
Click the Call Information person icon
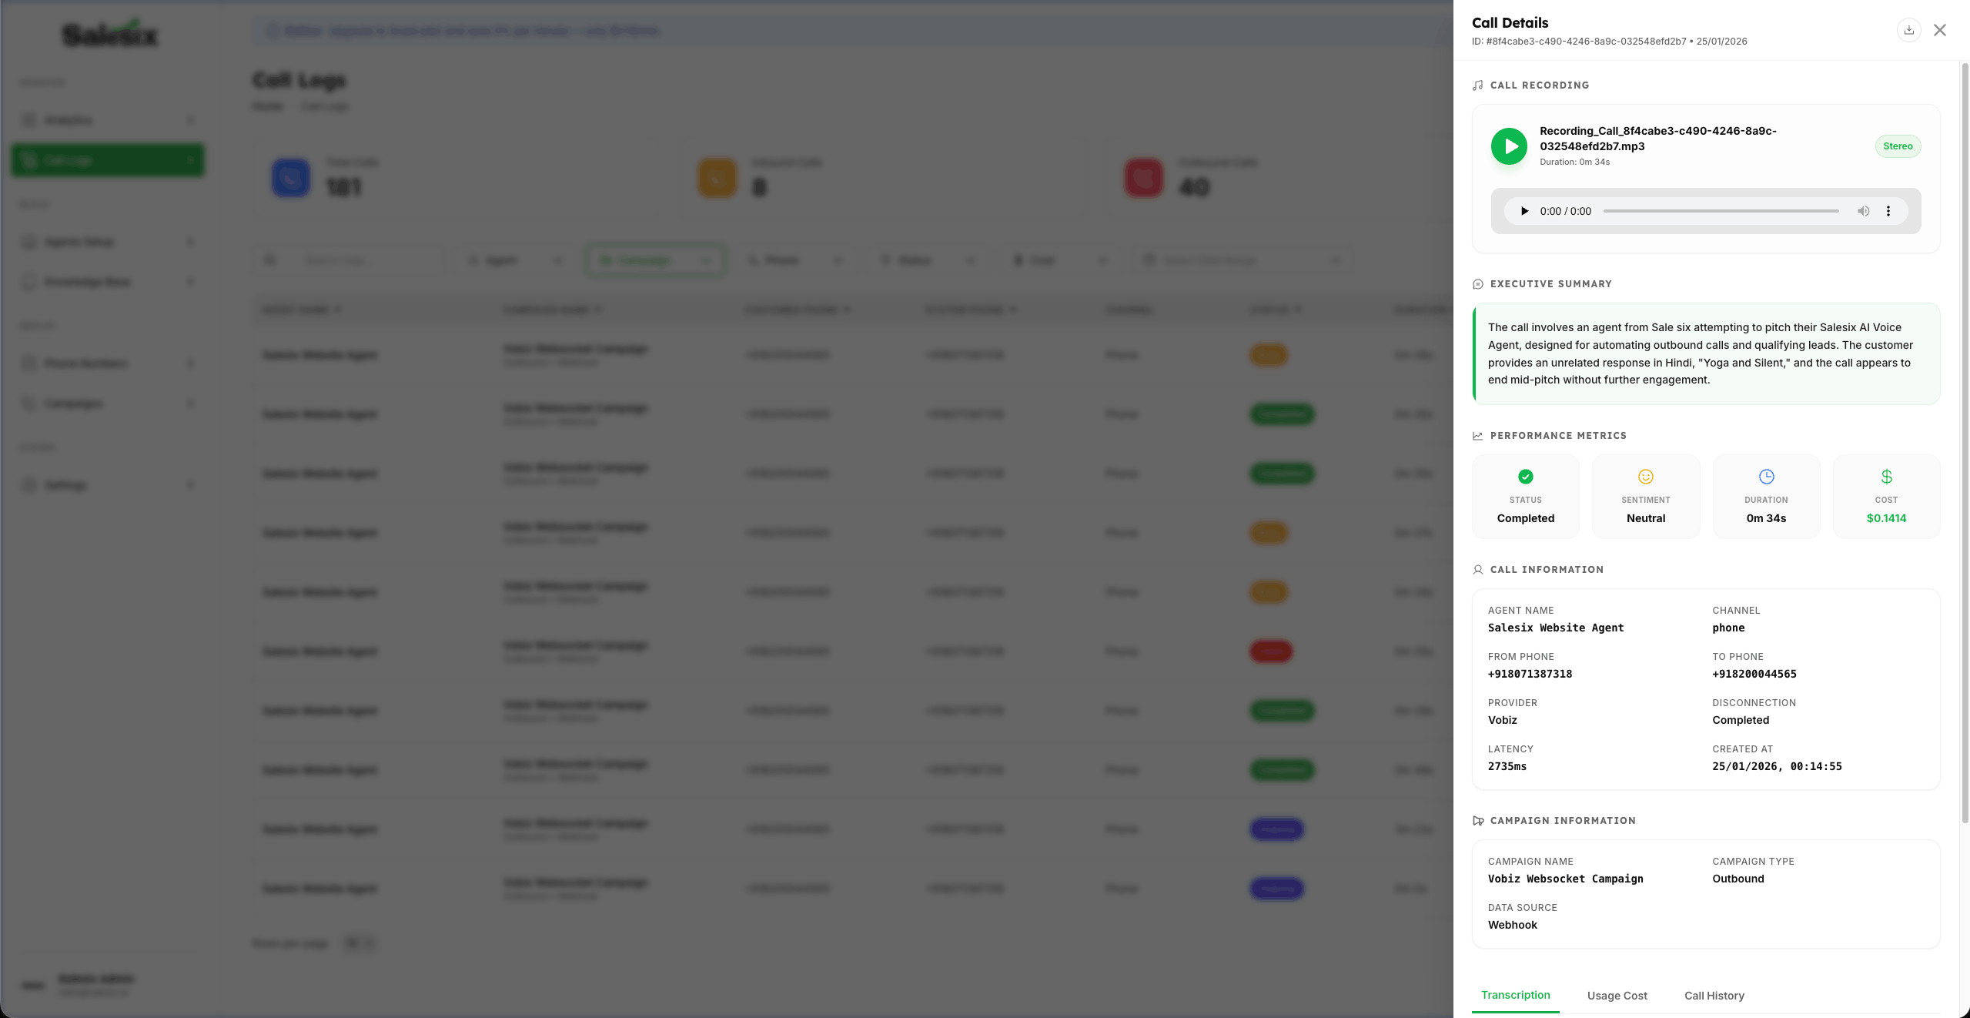pos(1477,570)
